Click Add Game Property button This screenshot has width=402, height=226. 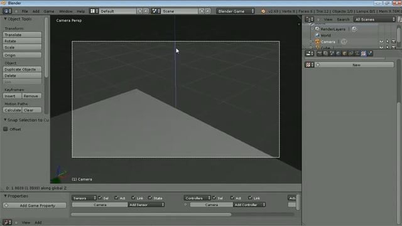[x=35, y=205]
